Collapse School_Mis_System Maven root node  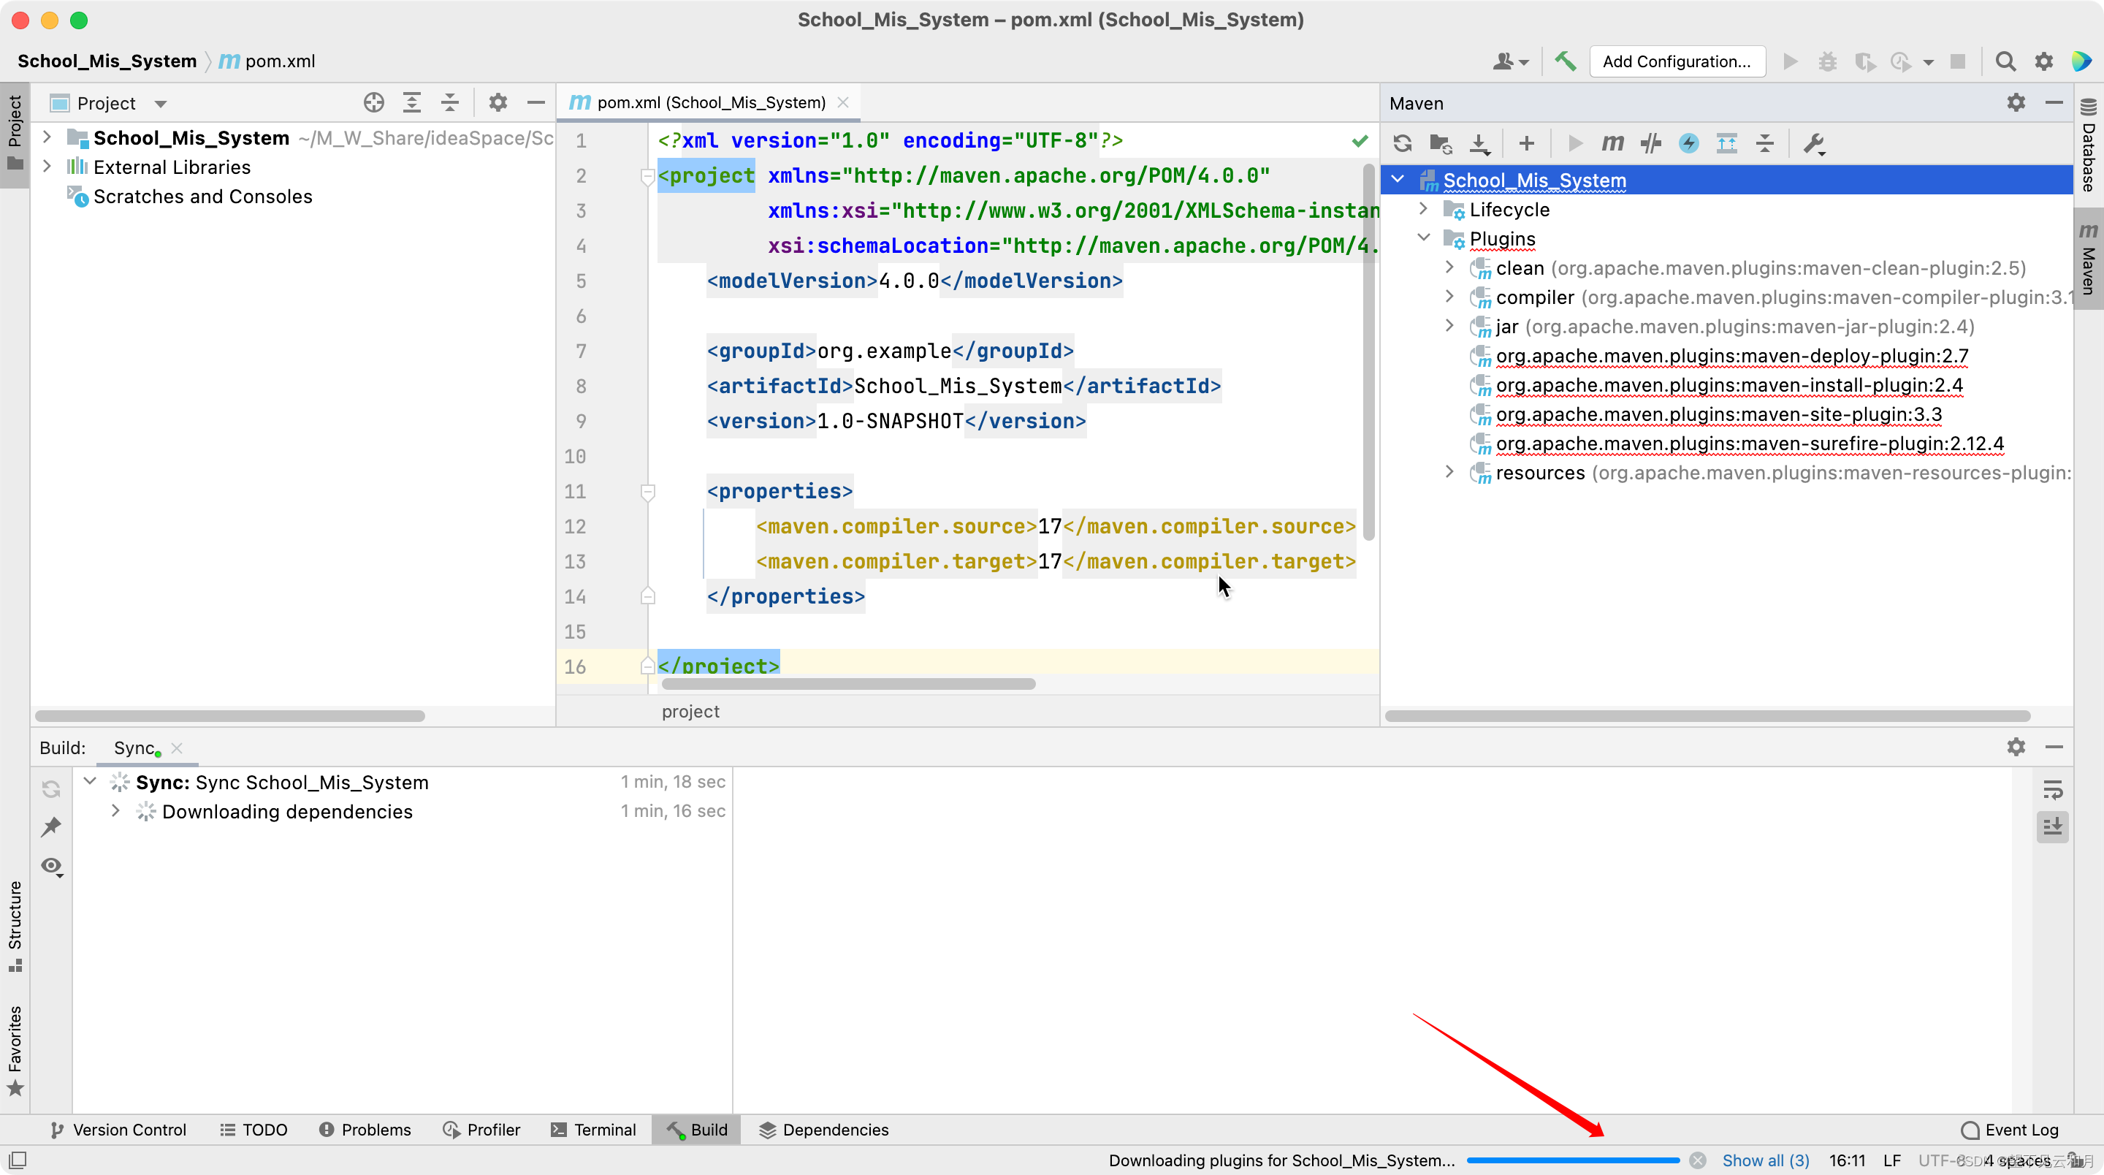pyautogui.click(x=1398, y=179)
